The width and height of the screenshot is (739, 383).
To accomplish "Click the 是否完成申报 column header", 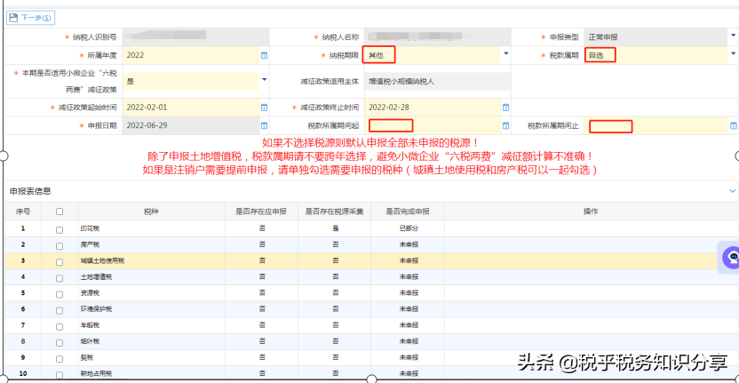I will click(407, 211).
